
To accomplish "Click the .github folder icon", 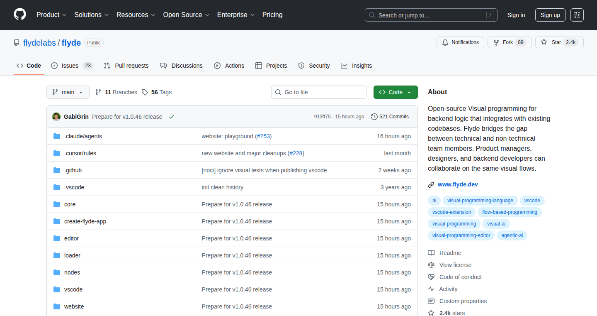I will pyautogui.click(x=57, y=170).
